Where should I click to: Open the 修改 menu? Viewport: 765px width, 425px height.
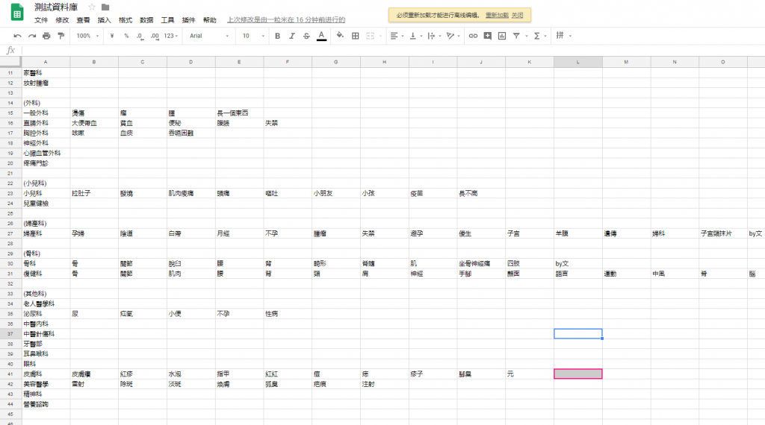pyautogui.click(x=62, y=20)
